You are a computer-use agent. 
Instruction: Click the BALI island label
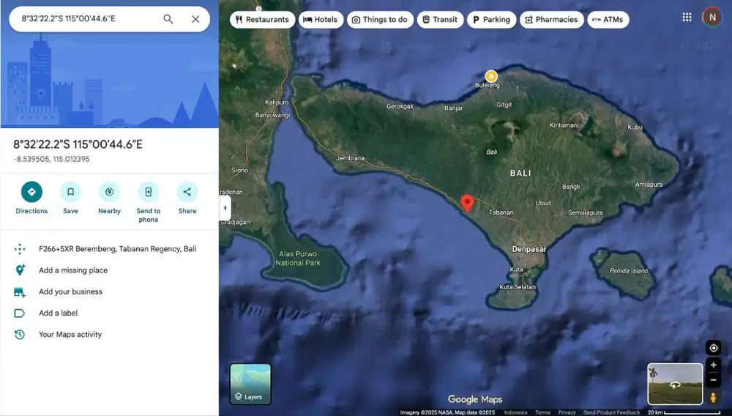click(520, 174)
